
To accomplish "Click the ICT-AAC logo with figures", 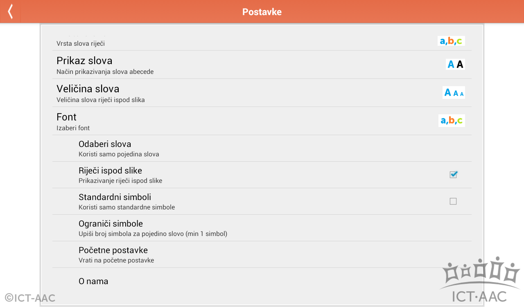I will click(480, 280).
